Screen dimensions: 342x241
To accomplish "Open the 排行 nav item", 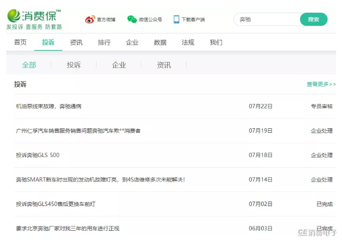I will (x=104, y=42).
